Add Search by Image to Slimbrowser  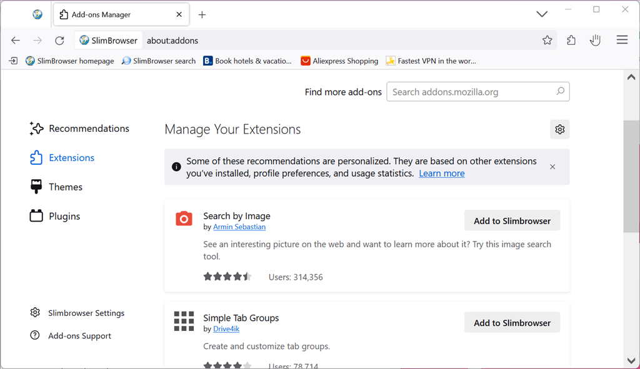[512, 220]
